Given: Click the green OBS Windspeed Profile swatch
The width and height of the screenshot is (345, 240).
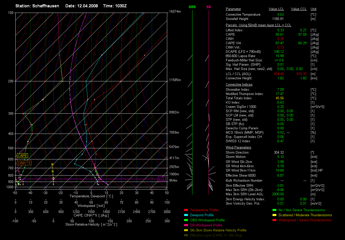Looking at the screenshot, I should point(186,220).
